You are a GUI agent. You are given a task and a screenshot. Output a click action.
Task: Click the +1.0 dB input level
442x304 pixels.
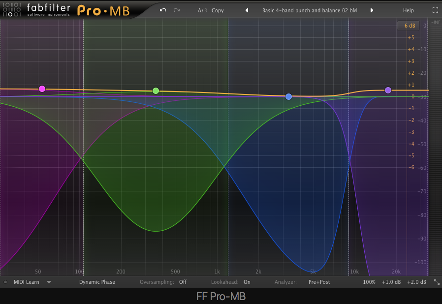click(391, 282)
